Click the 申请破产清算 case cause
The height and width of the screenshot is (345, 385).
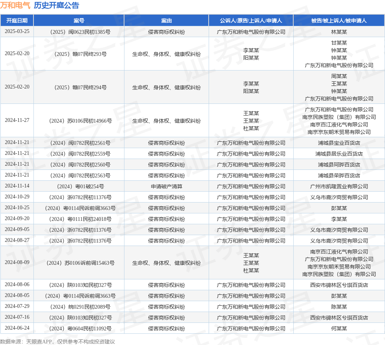[x=167, y=186]
